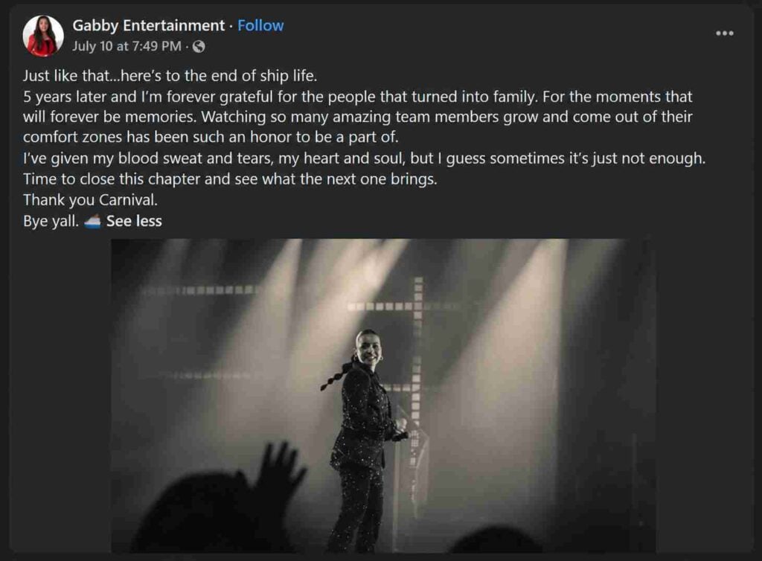Open Gabby Entertainment's profile picture
Image resolution: width=762 pixels, height=561 pixels.
43,36
